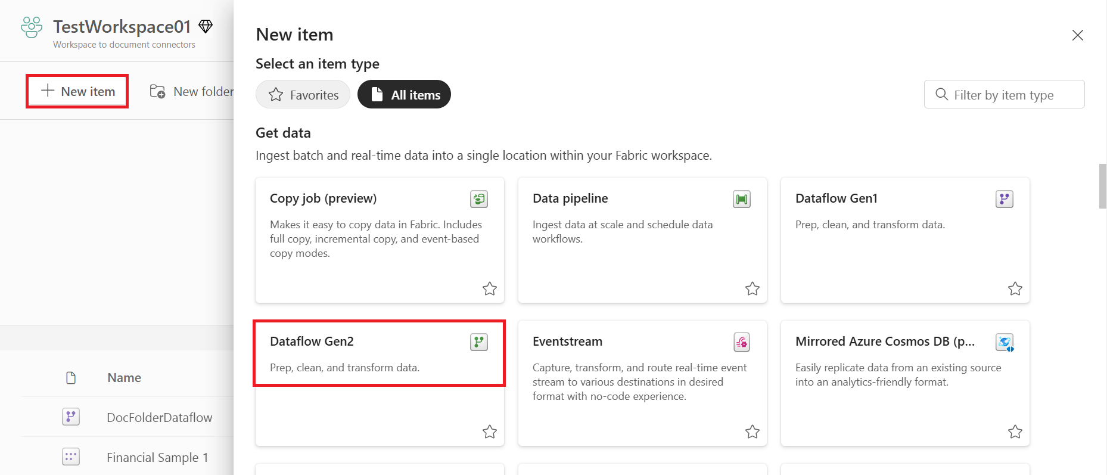Click the Dataflow Gen1 item icon
This screenshot has height=475, width=1107.
(1005, 199)
